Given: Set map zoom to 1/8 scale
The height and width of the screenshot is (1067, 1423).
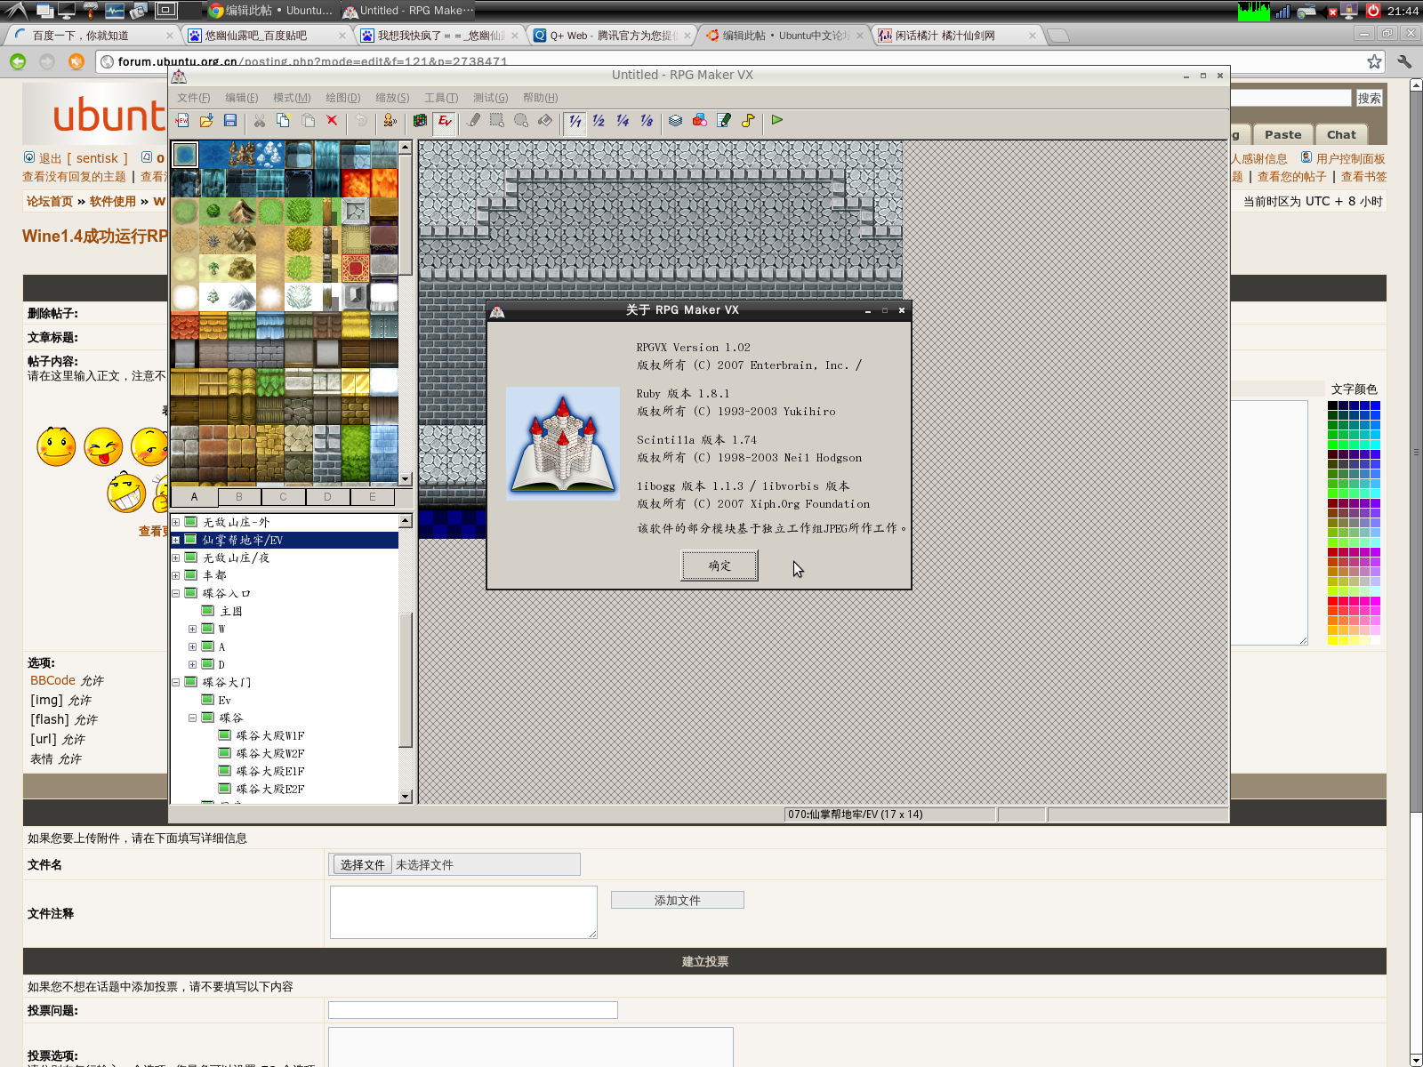Looking at the screenshot, I should 647,121.
